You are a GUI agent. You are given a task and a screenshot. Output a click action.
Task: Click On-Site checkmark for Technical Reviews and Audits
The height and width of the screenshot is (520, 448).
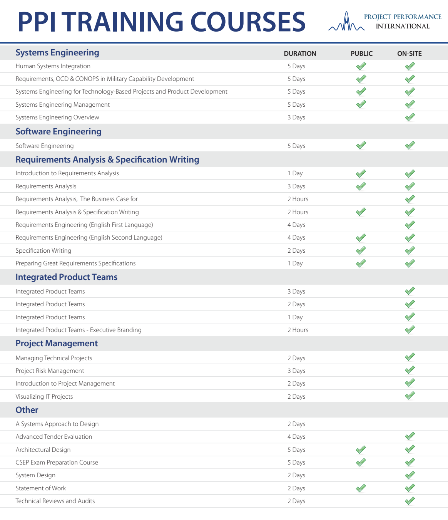pos(410,501)
